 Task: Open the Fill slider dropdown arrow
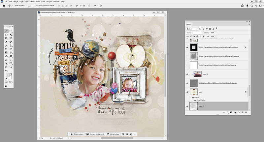tap(216, 37)
